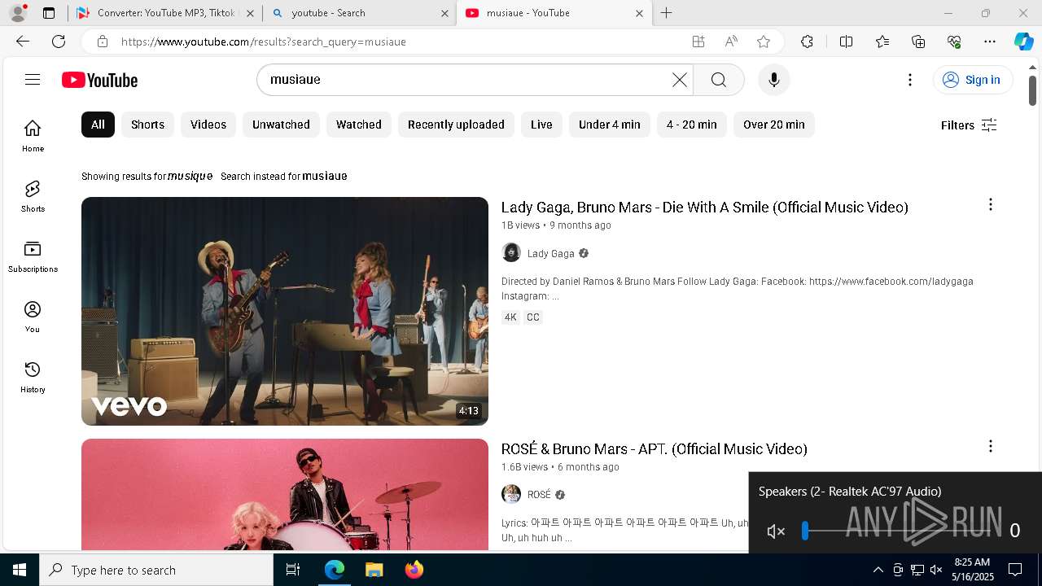Filter results by Live
1042x586 pixels.
(541, 125)
